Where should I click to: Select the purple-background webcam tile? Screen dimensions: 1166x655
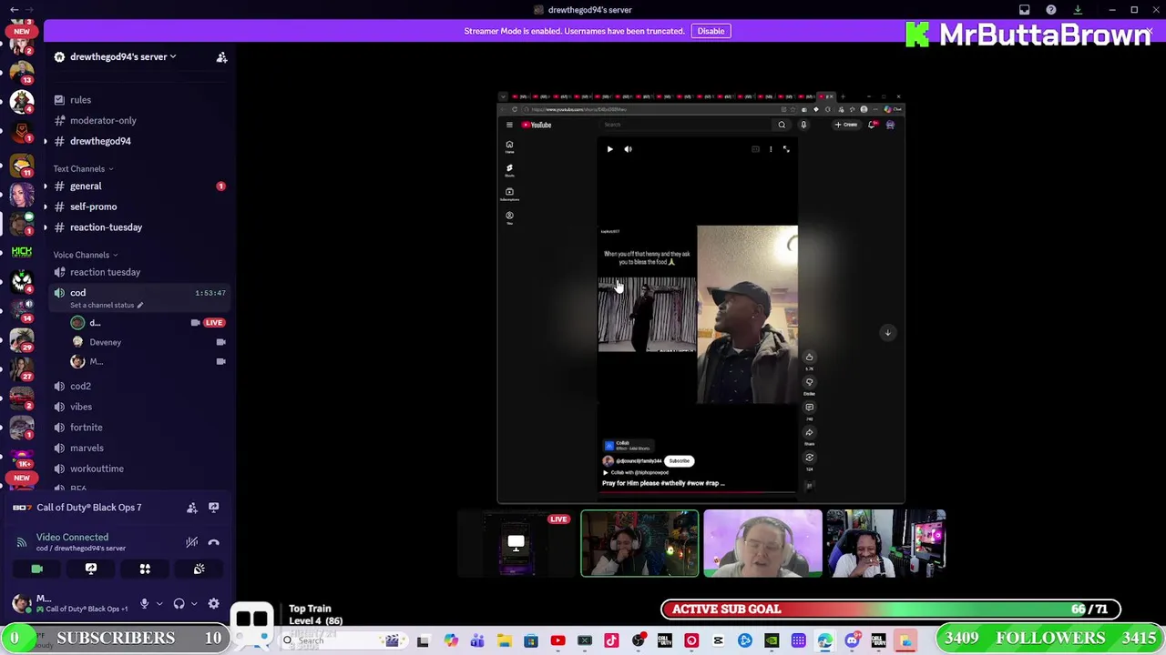(762, 543)
